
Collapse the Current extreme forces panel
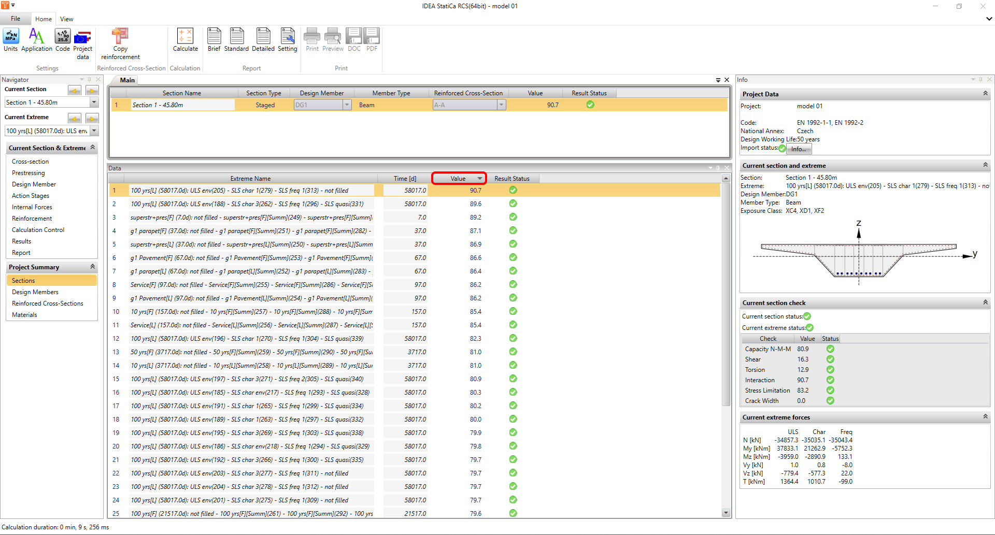point(985,417)
